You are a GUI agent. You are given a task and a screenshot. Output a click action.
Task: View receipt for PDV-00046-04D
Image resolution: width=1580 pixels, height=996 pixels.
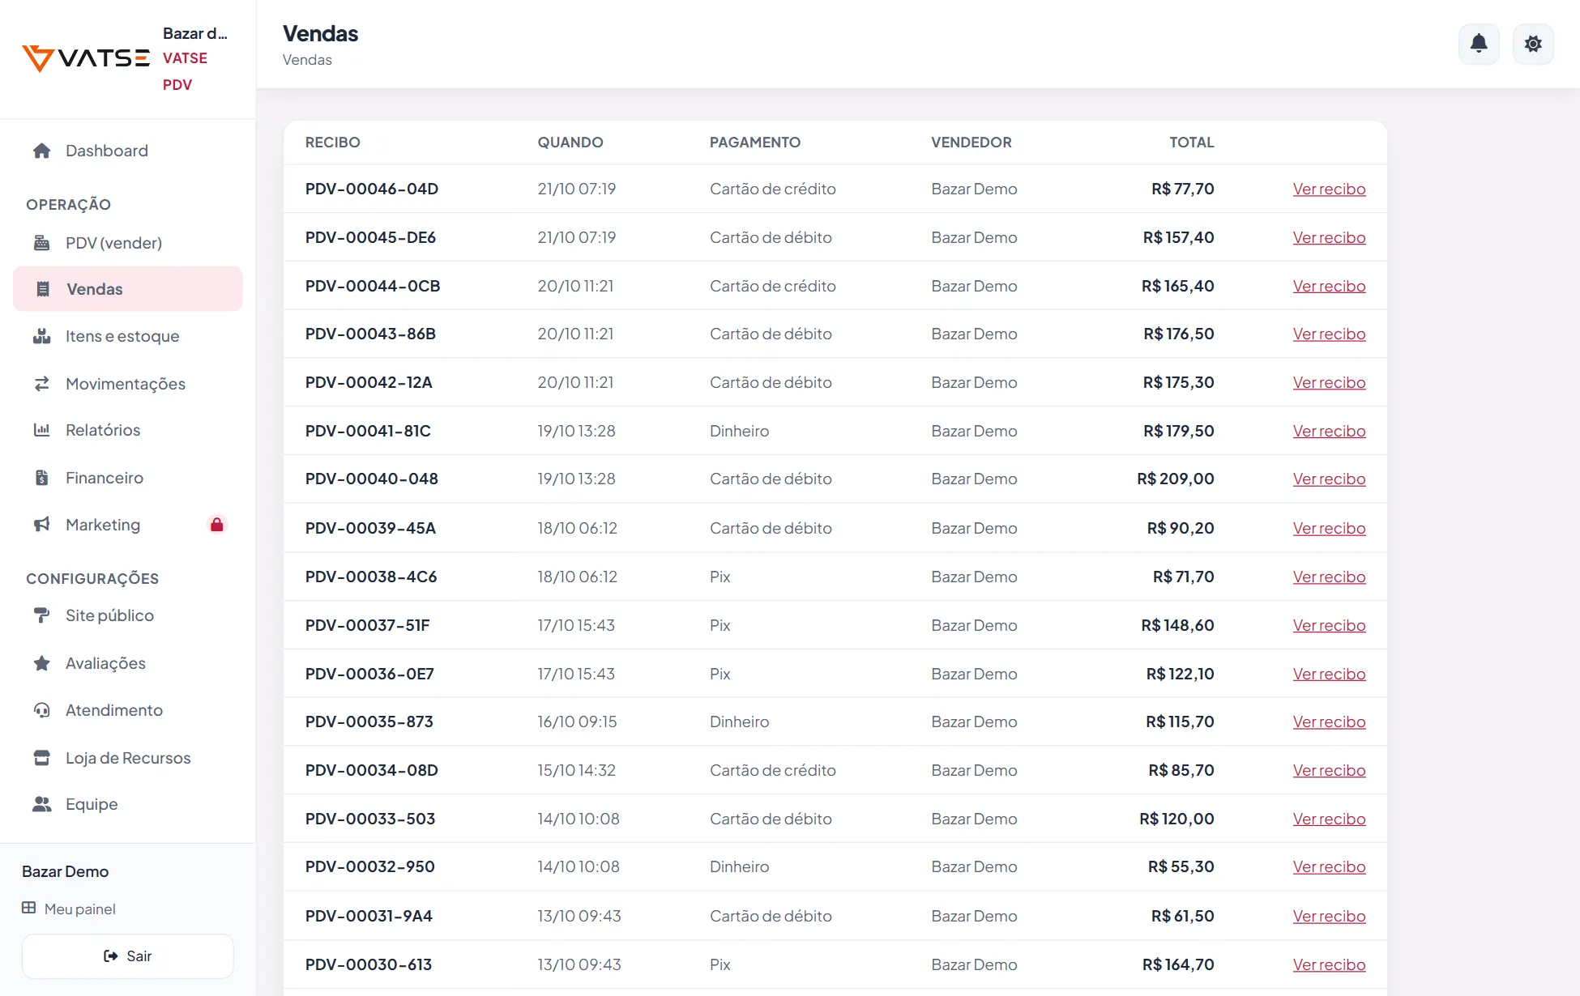coord(1329,189)
